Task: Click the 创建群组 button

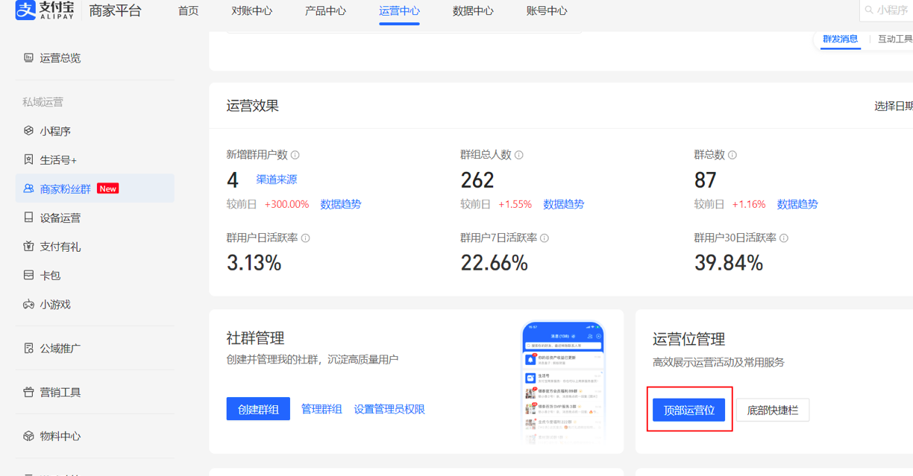Action: tap(258, 409)
